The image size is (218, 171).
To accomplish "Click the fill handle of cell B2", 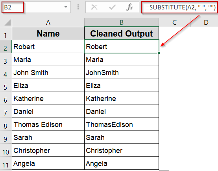I will coord(159,53).
